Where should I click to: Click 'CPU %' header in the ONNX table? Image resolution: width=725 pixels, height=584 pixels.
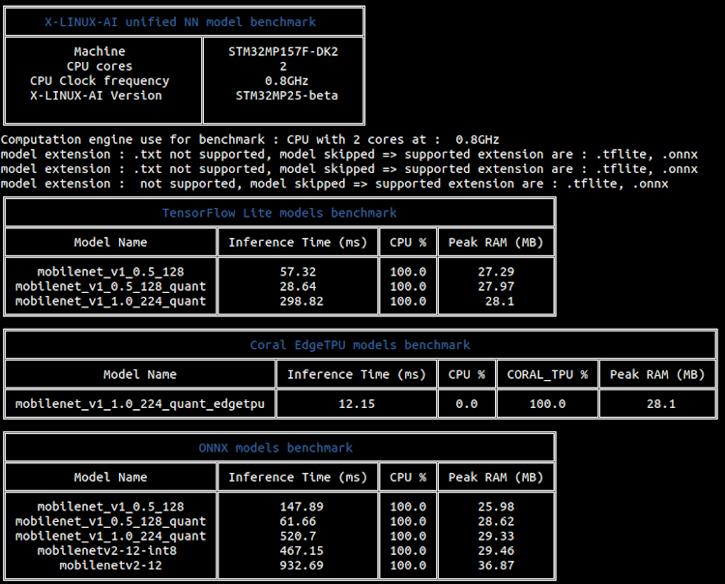click(x=408, y=478)
